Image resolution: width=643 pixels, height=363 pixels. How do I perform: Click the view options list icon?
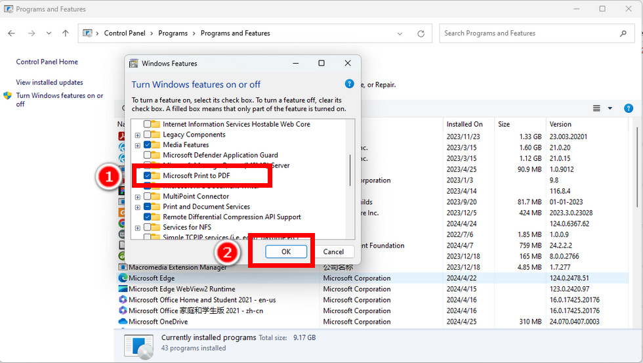pos(596,108)
